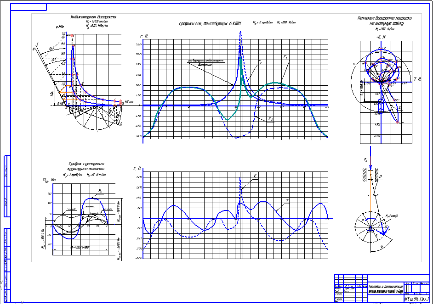
Task: Click the piston rectangle in crank mechanism sketch
Action: (x=370, y=175)
